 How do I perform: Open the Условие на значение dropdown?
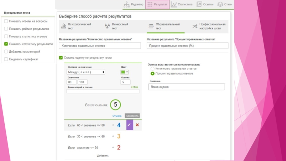click(86, 72)
